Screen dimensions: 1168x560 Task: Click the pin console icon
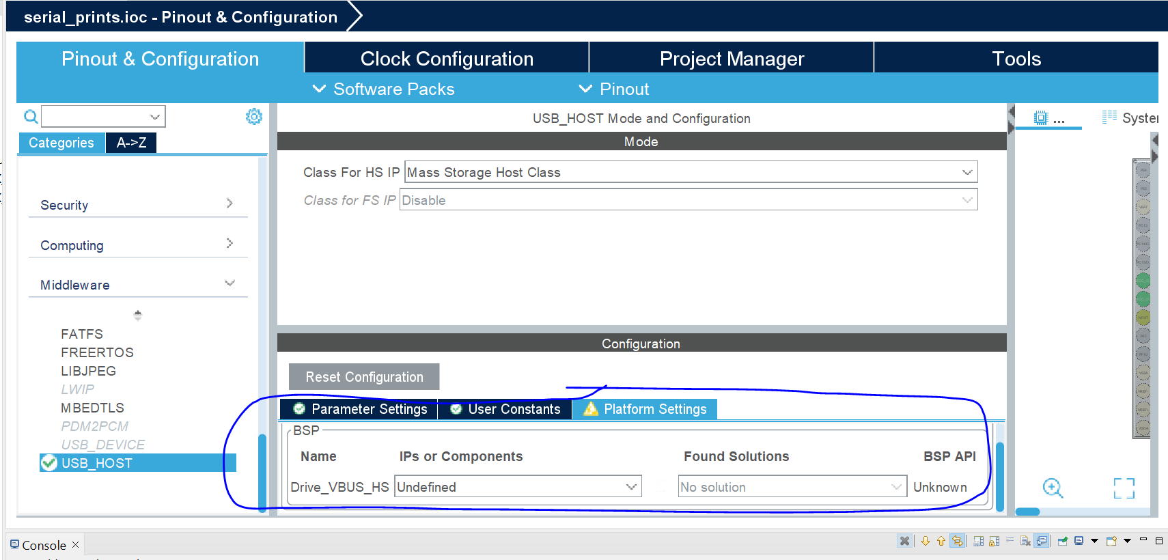coord(1063,541)
